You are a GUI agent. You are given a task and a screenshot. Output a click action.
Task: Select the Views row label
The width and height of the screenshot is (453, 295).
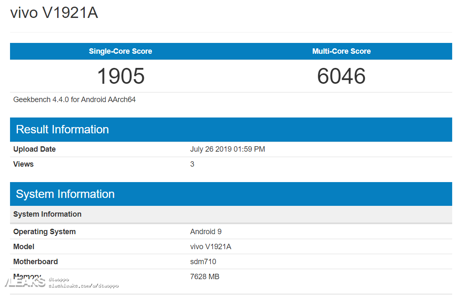(x=23, y=164)
